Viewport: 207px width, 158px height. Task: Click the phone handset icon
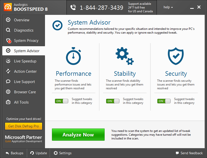pos(73,8)
